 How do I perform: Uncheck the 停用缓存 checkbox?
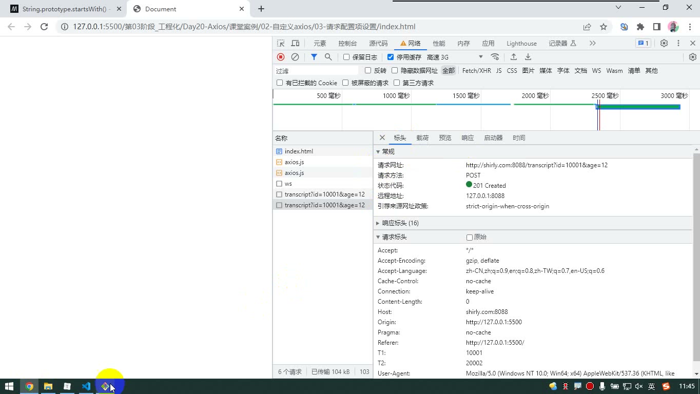[391, 57]
